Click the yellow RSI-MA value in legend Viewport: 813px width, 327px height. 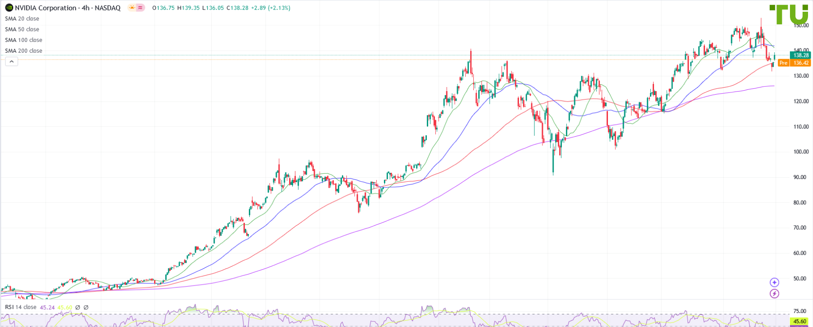[x=65, y=308]
